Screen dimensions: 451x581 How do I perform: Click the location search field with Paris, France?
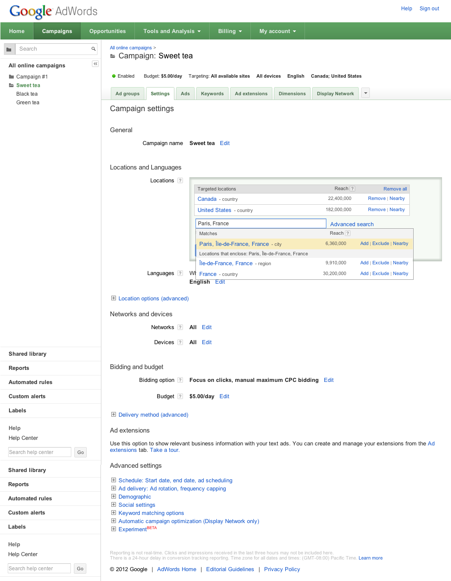coord(261,224)
